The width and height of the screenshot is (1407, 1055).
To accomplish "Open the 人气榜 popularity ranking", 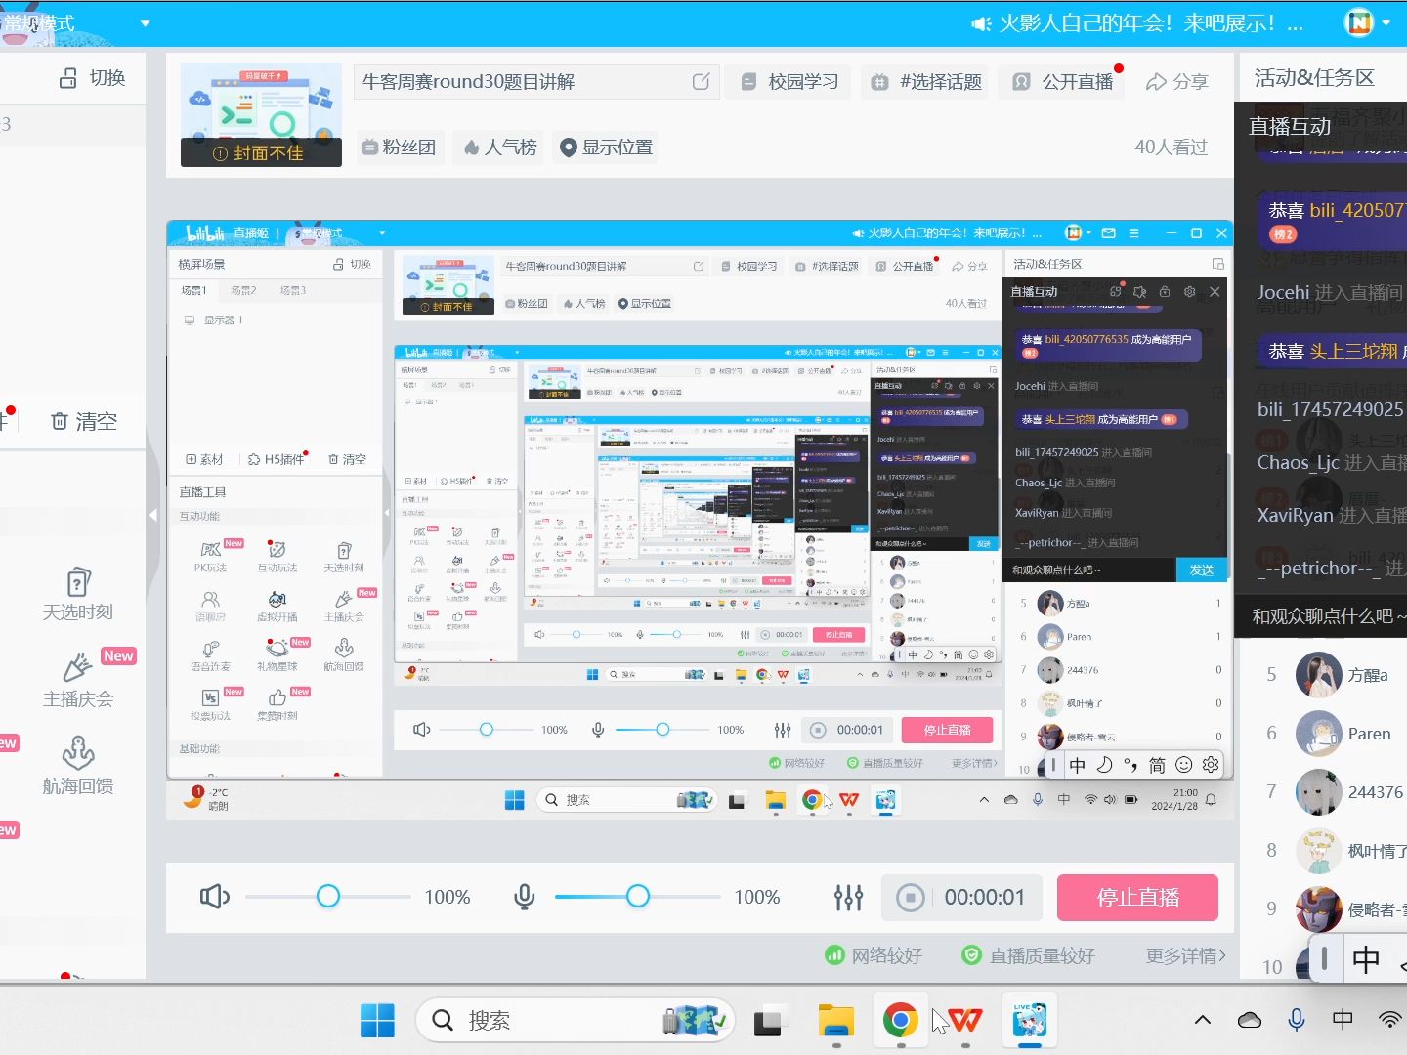I will (x=500, y=148).
